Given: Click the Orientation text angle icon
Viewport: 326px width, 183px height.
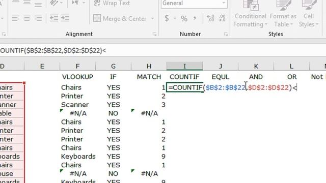Looking at the screenshot, I should [55, 3].
